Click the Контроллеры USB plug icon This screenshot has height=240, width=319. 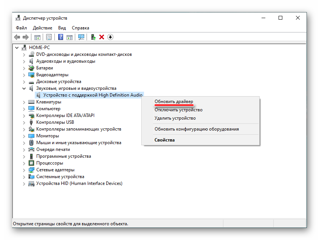pos(31,122)
